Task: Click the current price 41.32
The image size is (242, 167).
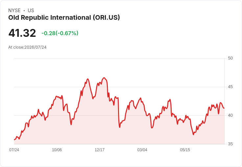Action: (22, 33)
